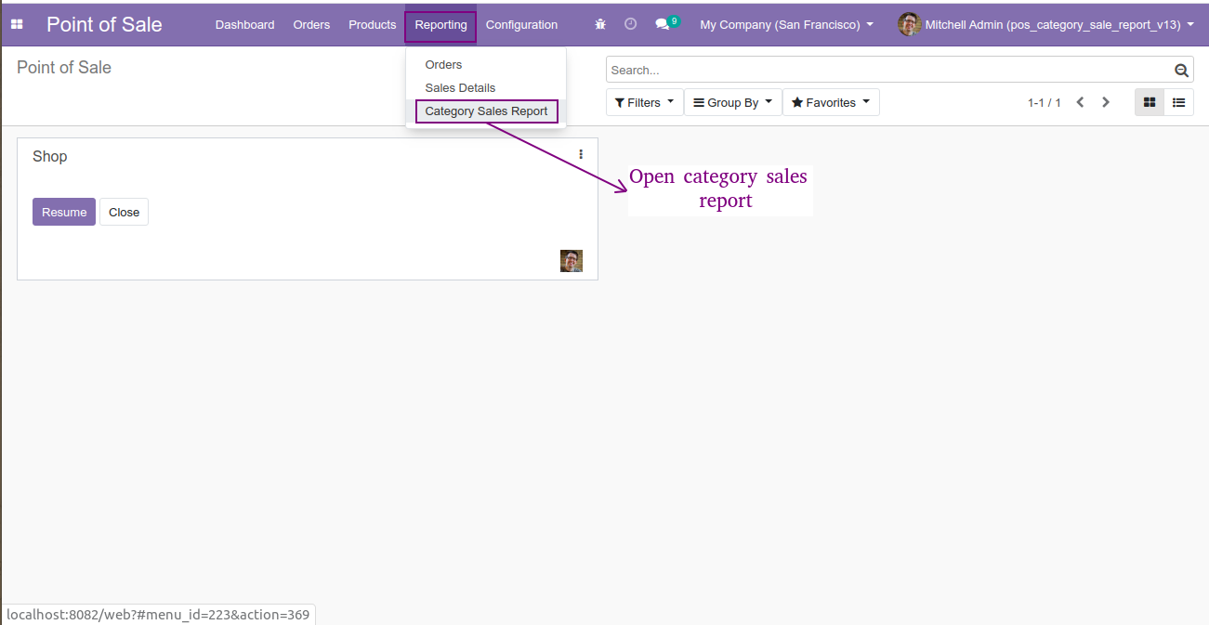Screen dimensions: 1209x625
Task: Open the activities clock icon
Action: [631, 24]
